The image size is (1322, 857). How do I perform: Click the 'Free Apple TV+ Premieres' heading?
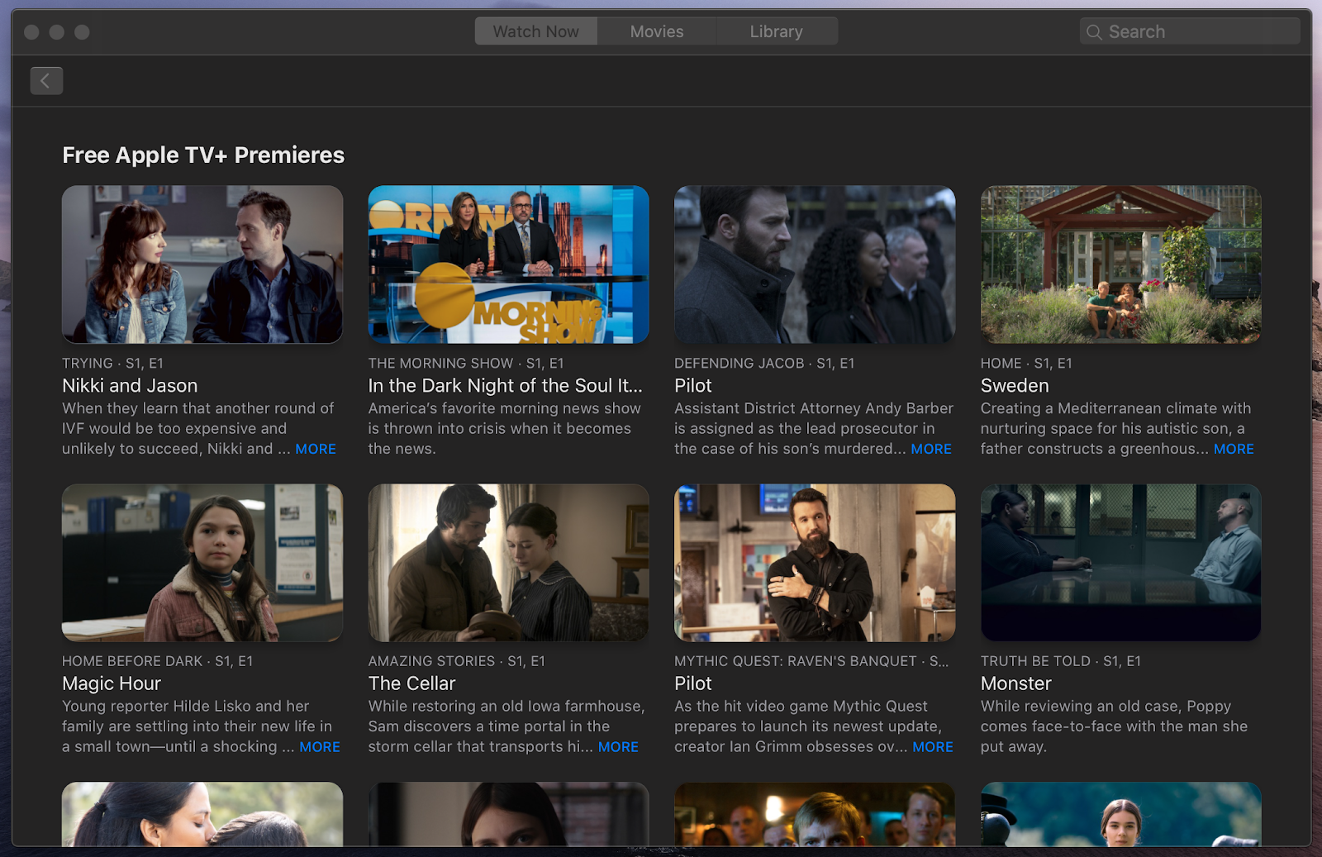[203, 155]
